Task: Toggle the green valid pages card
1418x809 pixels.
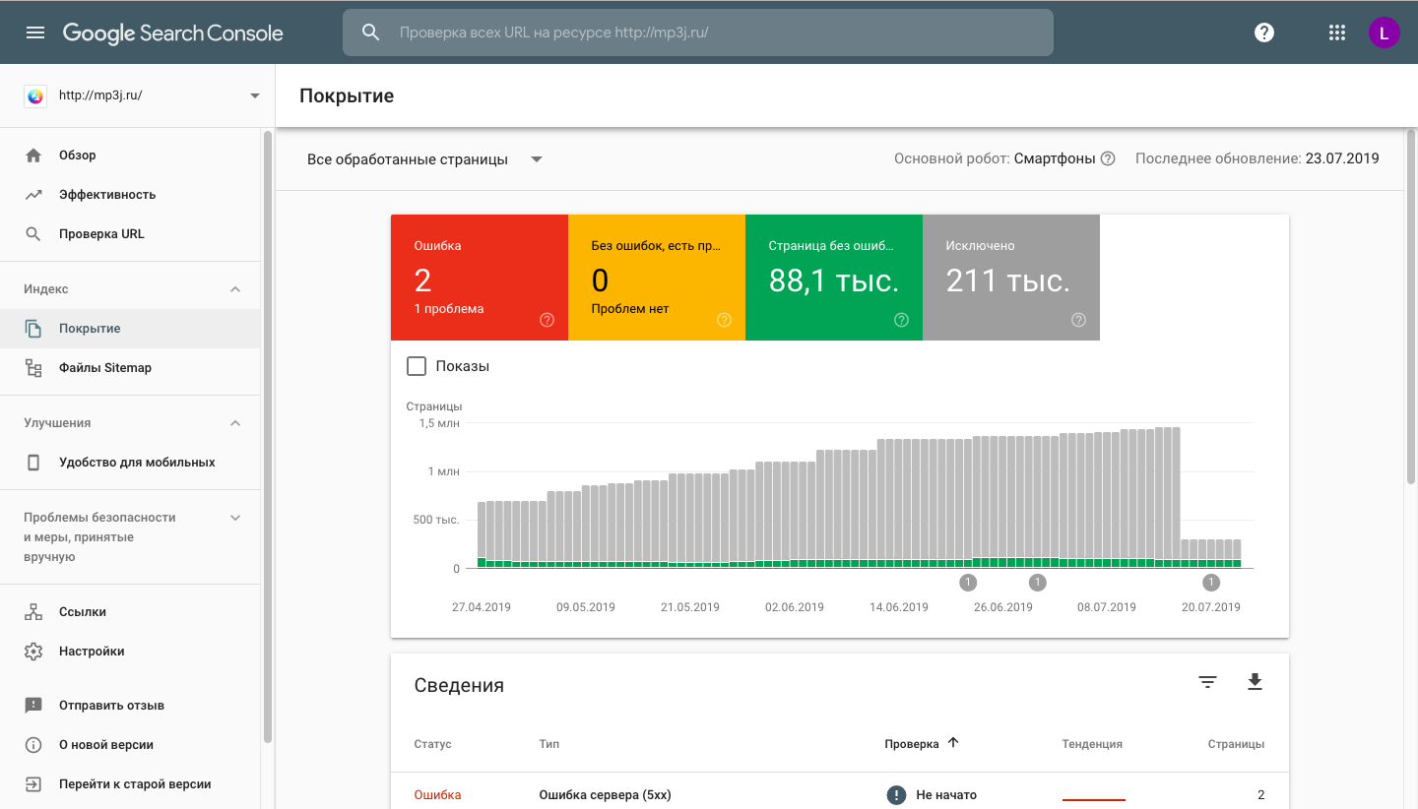Action: [x=833, y=278]
